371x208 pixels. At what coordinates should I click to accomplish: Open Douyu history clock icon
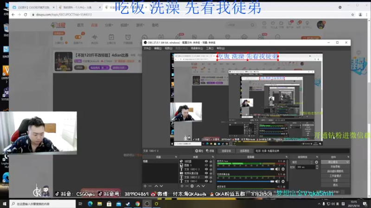click(x=264, y=24)
